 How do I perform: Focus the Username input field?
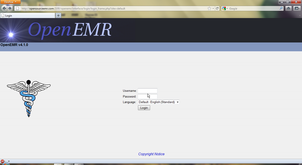pos(148,91)
